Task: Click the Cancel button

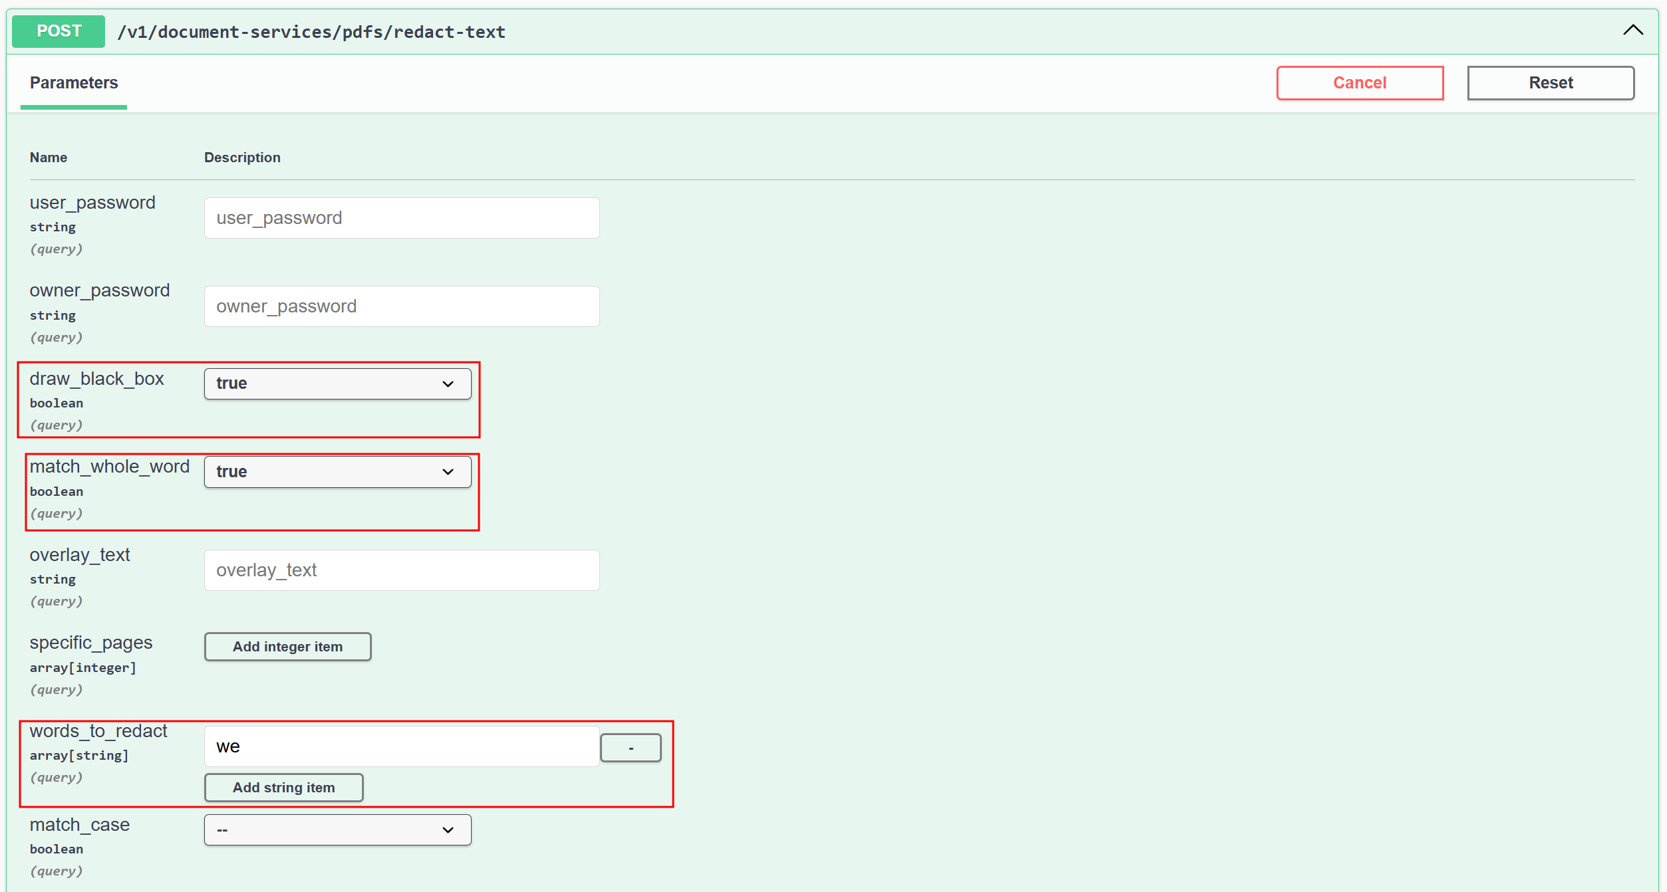Action: [1359, 83]
